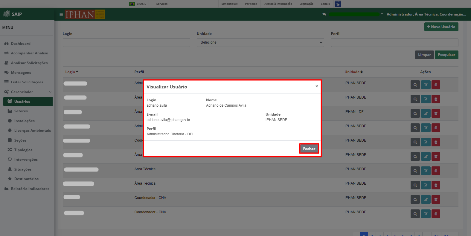Edit the user in the last Coordenador - CNA row
Viewport: 471px width, 236px height.
426,214
